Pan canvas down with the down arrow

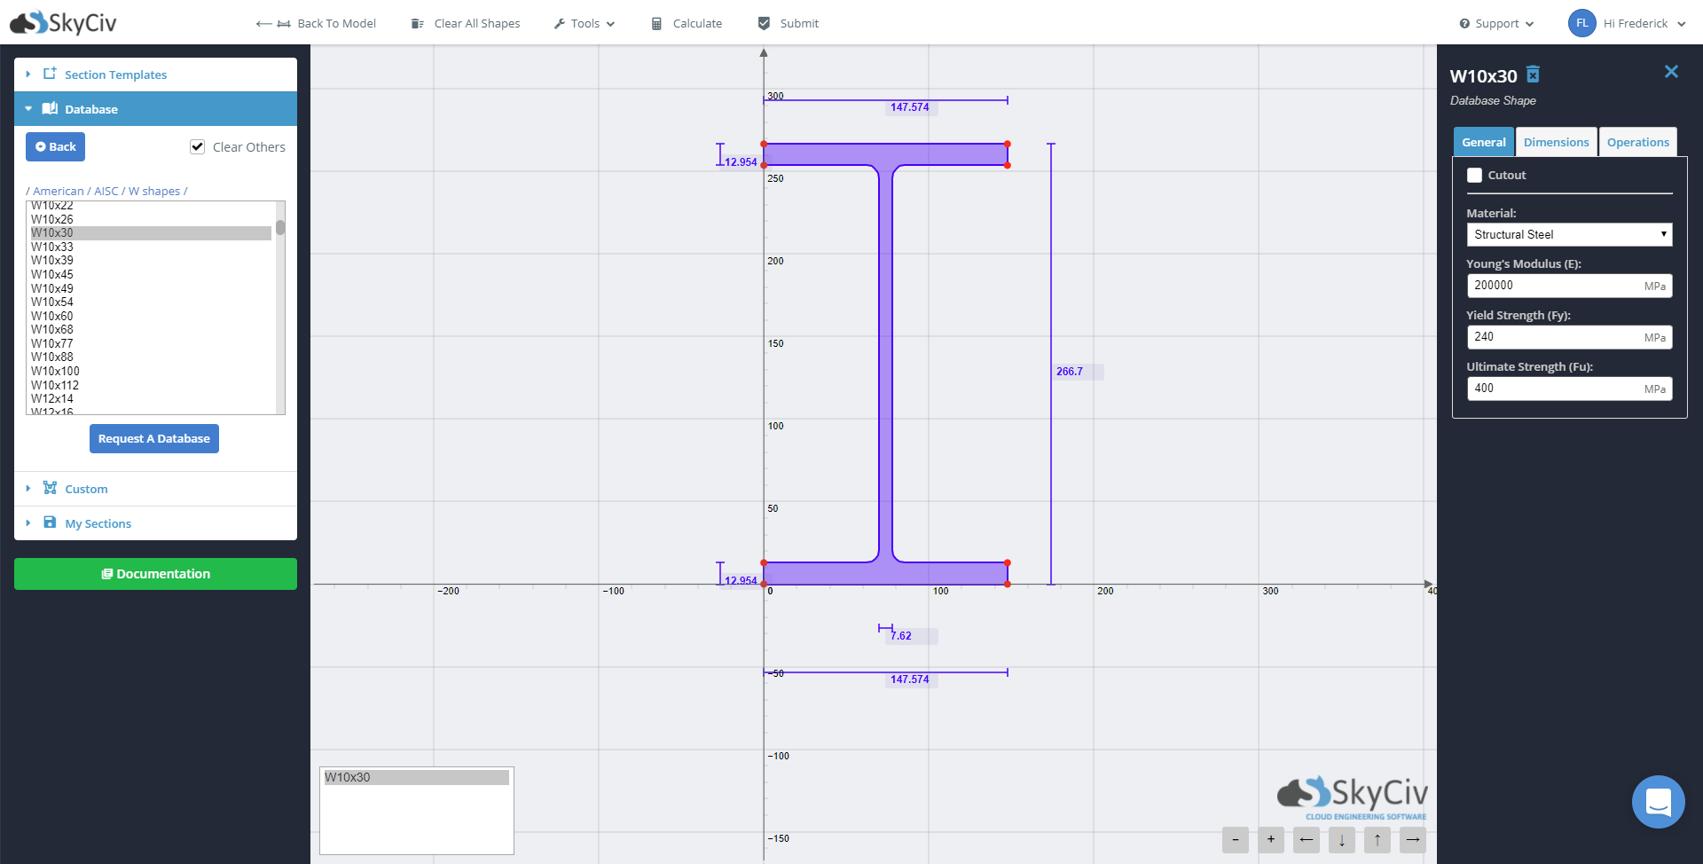[1341, 839]
